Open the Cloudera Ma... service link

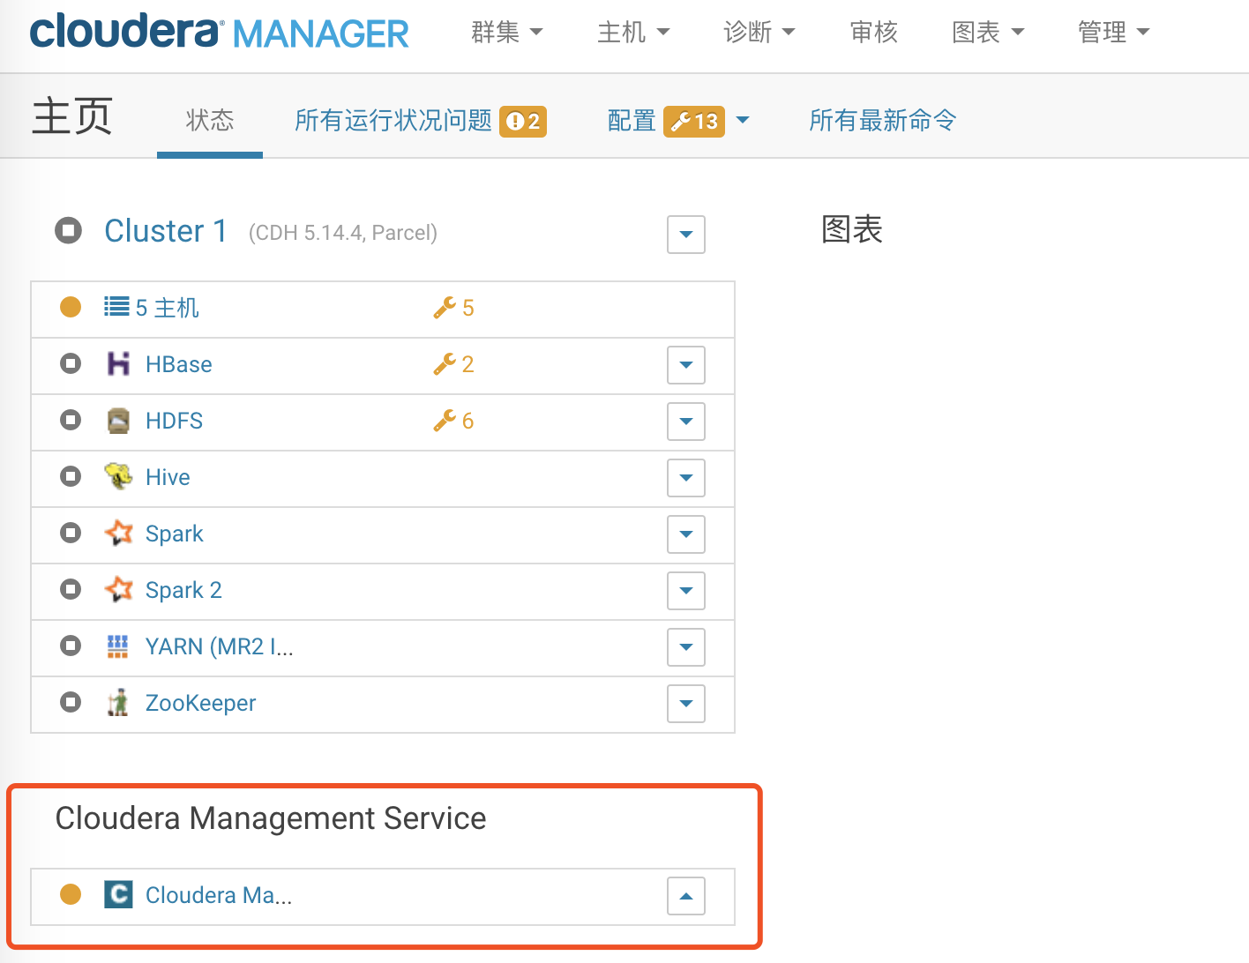coord(219,895)
